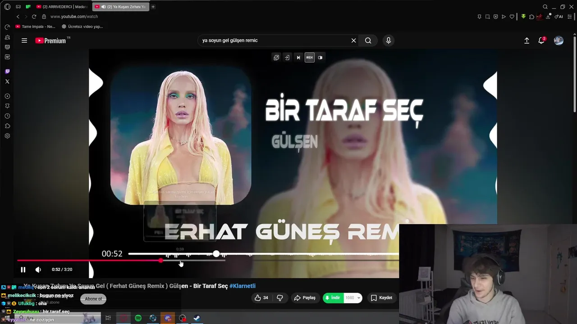Open the account avatar menu
Image resolution: width=577 pixels, height=324 pixels.
pyautogui.click(x=559, y=40)
